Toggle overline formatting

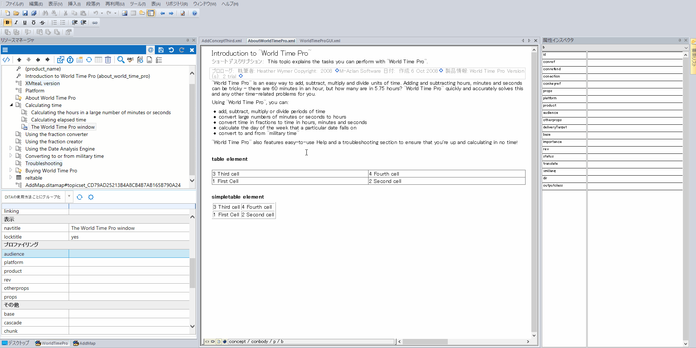(34, 23)
